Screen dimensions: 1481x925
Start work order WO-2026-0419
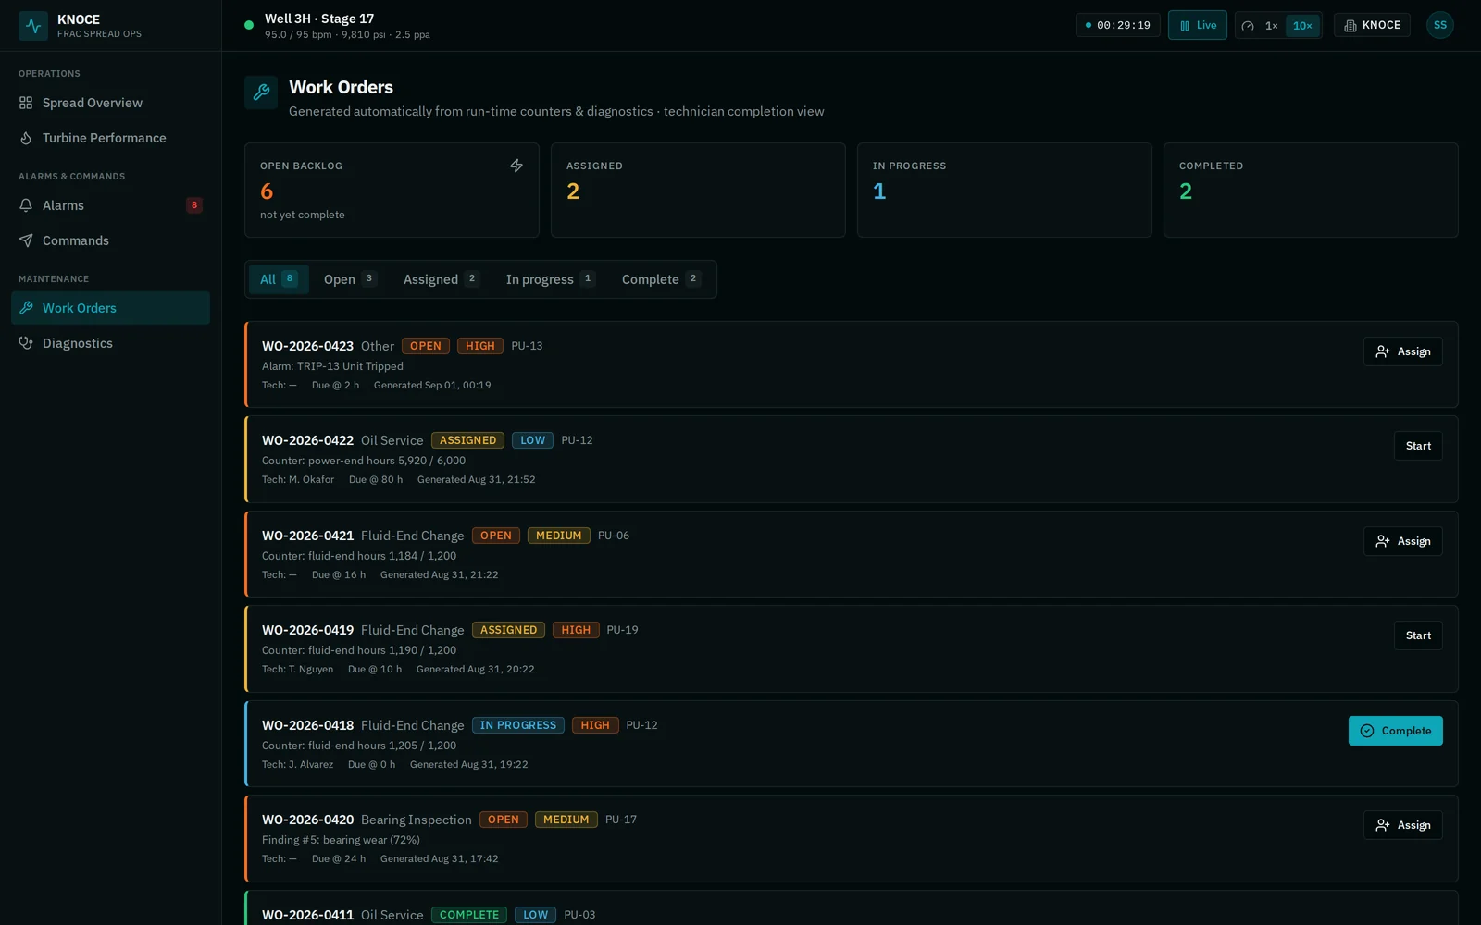pos(1418,635)
